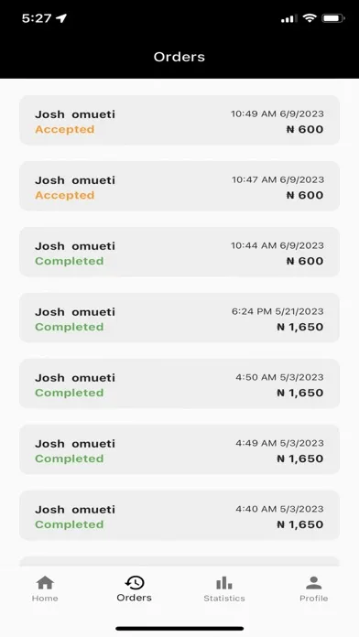Tap the Wi-Fi status icon
Viewport: 359px width, 637px height.
(310, 18)
